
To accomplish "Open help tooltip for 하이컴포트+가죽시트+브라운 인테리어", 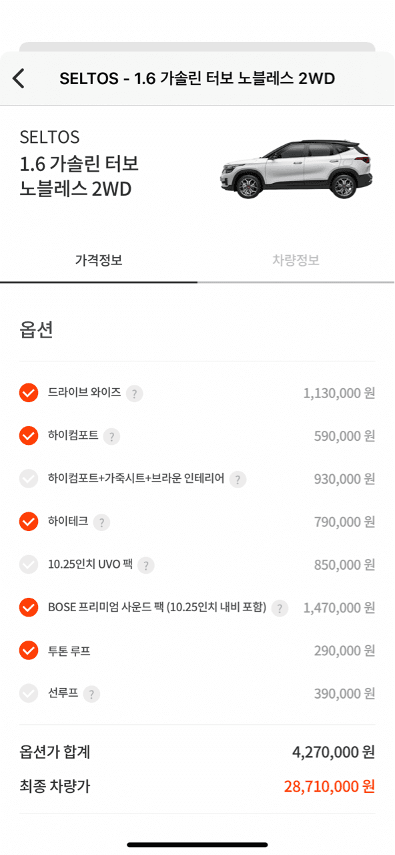I will [x=238, y=479].
